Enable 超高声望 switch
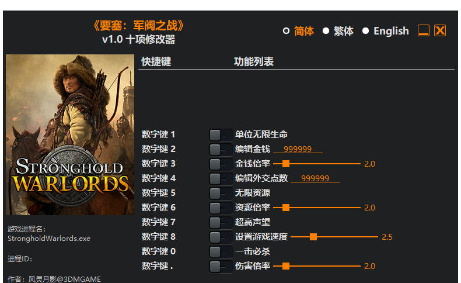Image resolution: width=461 pixels, height=283 pixels. click(221, 223)
